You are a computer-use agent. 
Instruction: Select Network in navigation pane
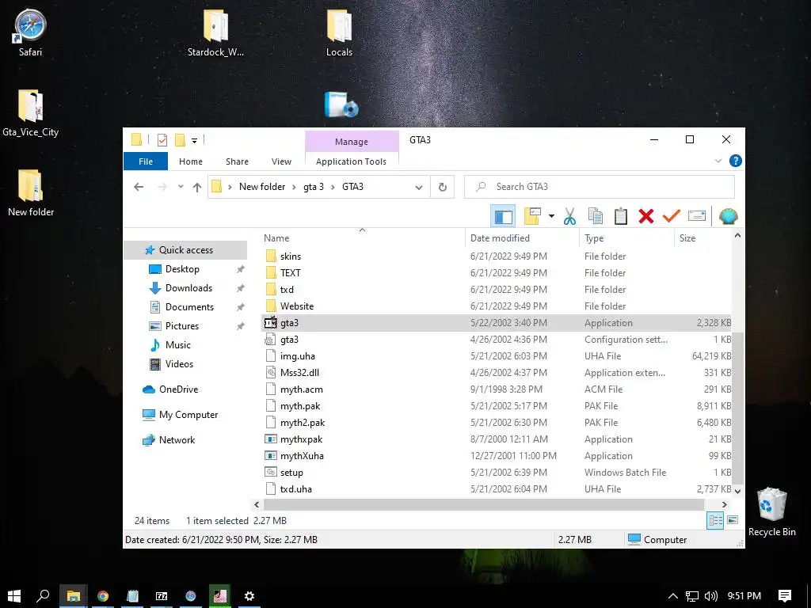pyautogui.click(x=177, y=440)
